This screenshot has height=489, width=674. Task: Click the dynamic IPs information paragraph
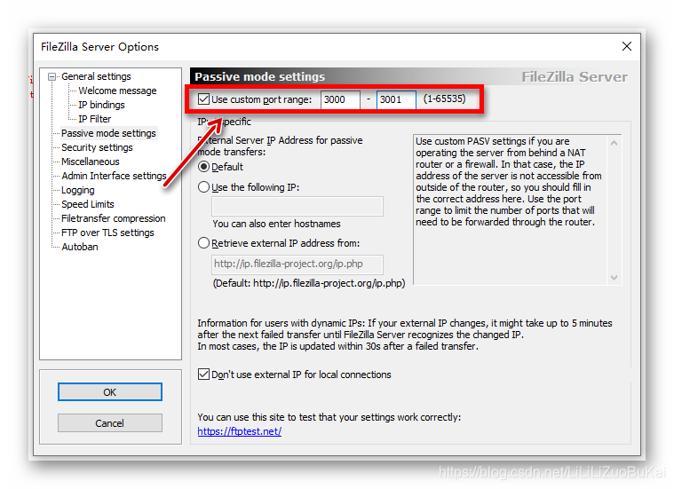404,335
